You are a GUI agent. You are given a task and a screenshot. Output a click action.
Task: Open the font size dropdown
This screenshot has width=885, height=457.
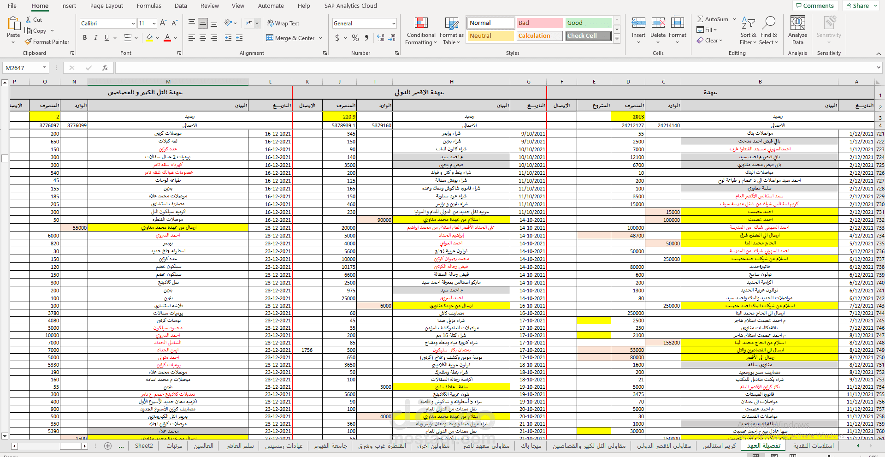154,24
